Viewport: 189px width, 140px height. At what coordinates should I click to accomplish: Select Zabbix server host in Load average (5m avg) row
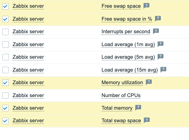click(x=28, y=57)
